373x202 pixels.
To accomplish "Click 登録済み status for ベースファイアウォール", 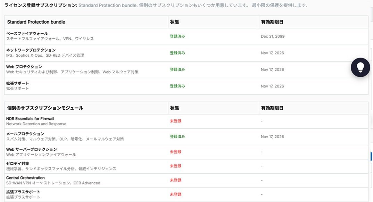I will pyautogui.click(x=177, y=36).
